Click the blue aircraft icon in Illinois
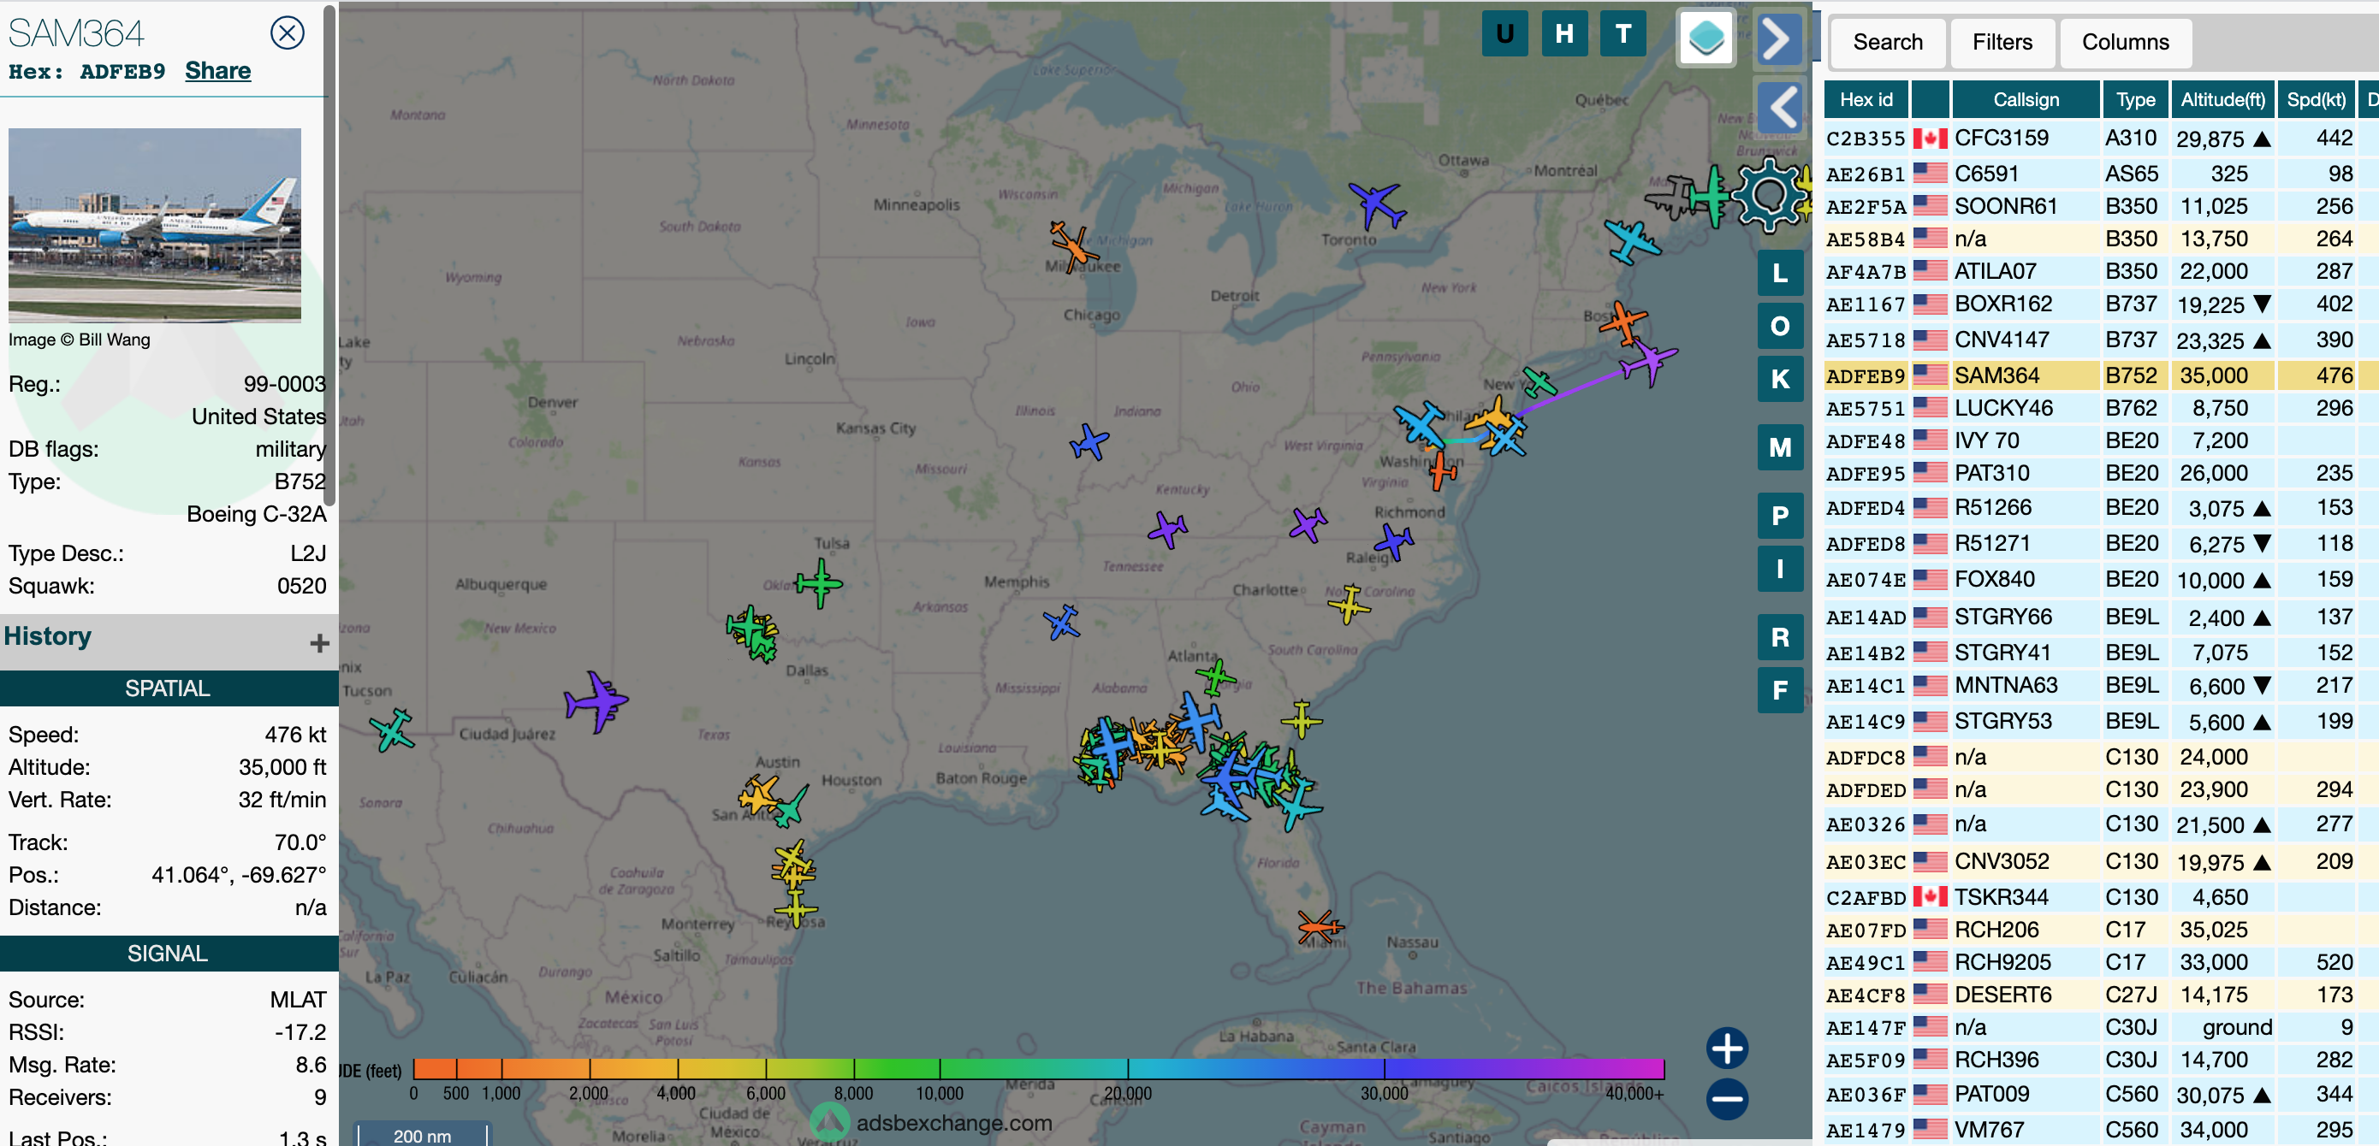The image size is (2379, 1146). pyautogui.click(x=1089, y=442)
